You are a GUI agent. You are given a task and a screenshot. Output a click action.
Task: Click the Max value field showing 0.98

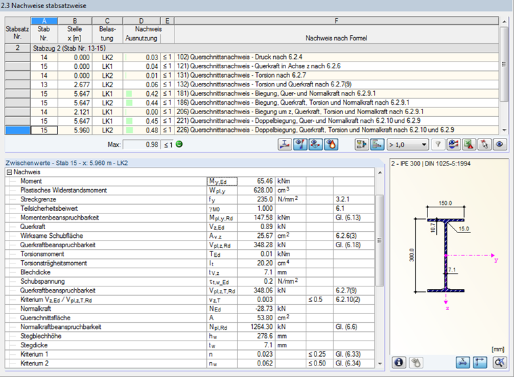coord(141,143)
